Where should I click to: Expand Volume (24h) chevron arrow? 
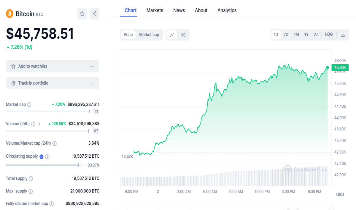(39, 124)
